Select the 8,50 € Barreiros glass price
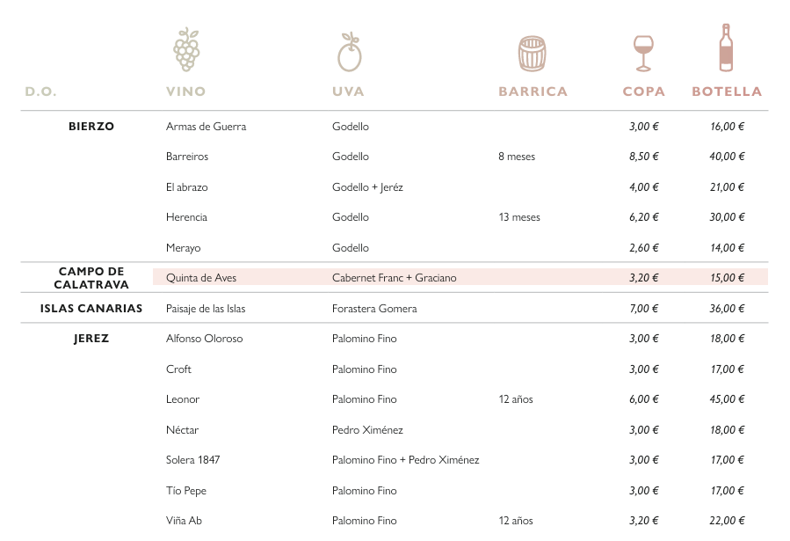This screenshot has height=541, width=790. (x=644, y=157)
